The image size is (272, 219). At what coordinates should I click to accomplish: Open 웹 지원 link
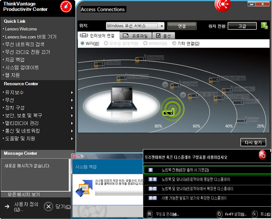click(12, 75)
